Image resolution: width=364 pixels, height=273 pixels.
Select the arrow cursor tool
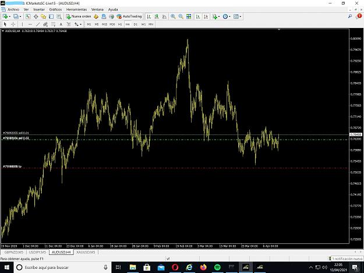click(5, 24)
